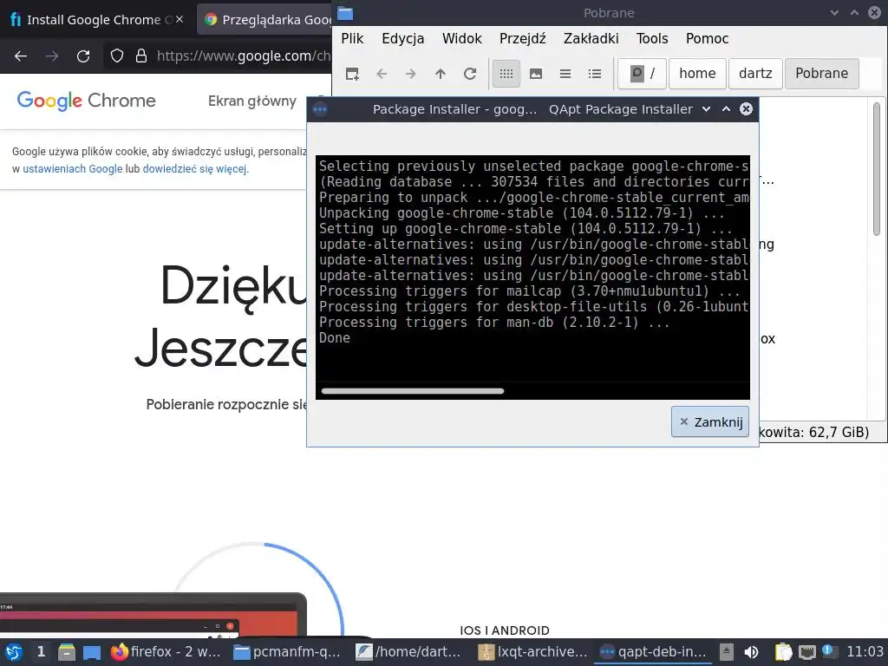Open the Plik menu in file manager
Screen dimensions: 888x666
click(x=352, y=38)
